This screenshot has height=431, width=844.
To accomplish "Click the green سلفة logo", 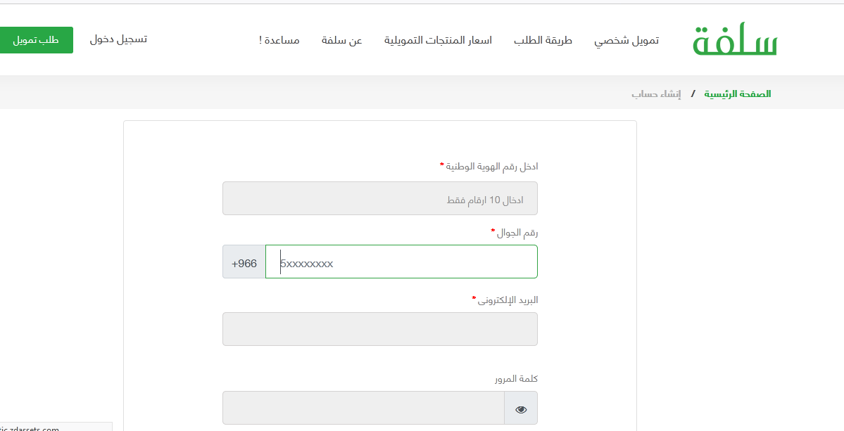I will click(x=736, y=40).
